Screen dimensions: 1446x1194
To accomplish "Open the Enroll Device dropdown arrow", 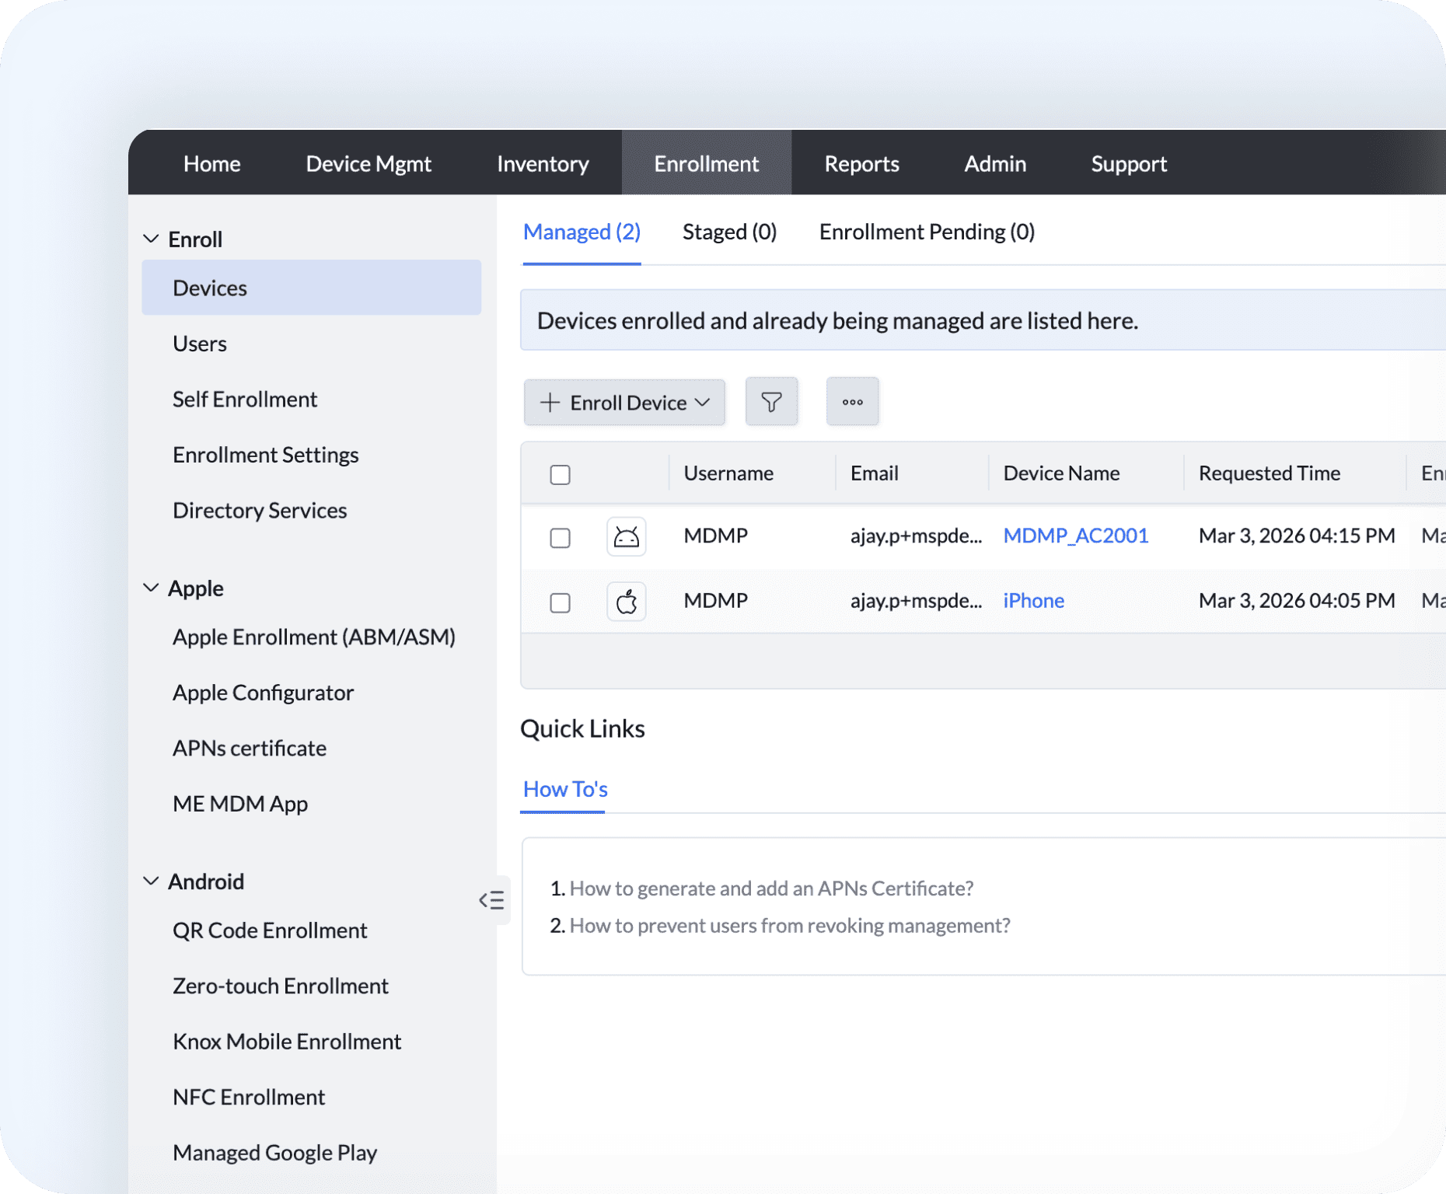I will (x=703, y=403).
